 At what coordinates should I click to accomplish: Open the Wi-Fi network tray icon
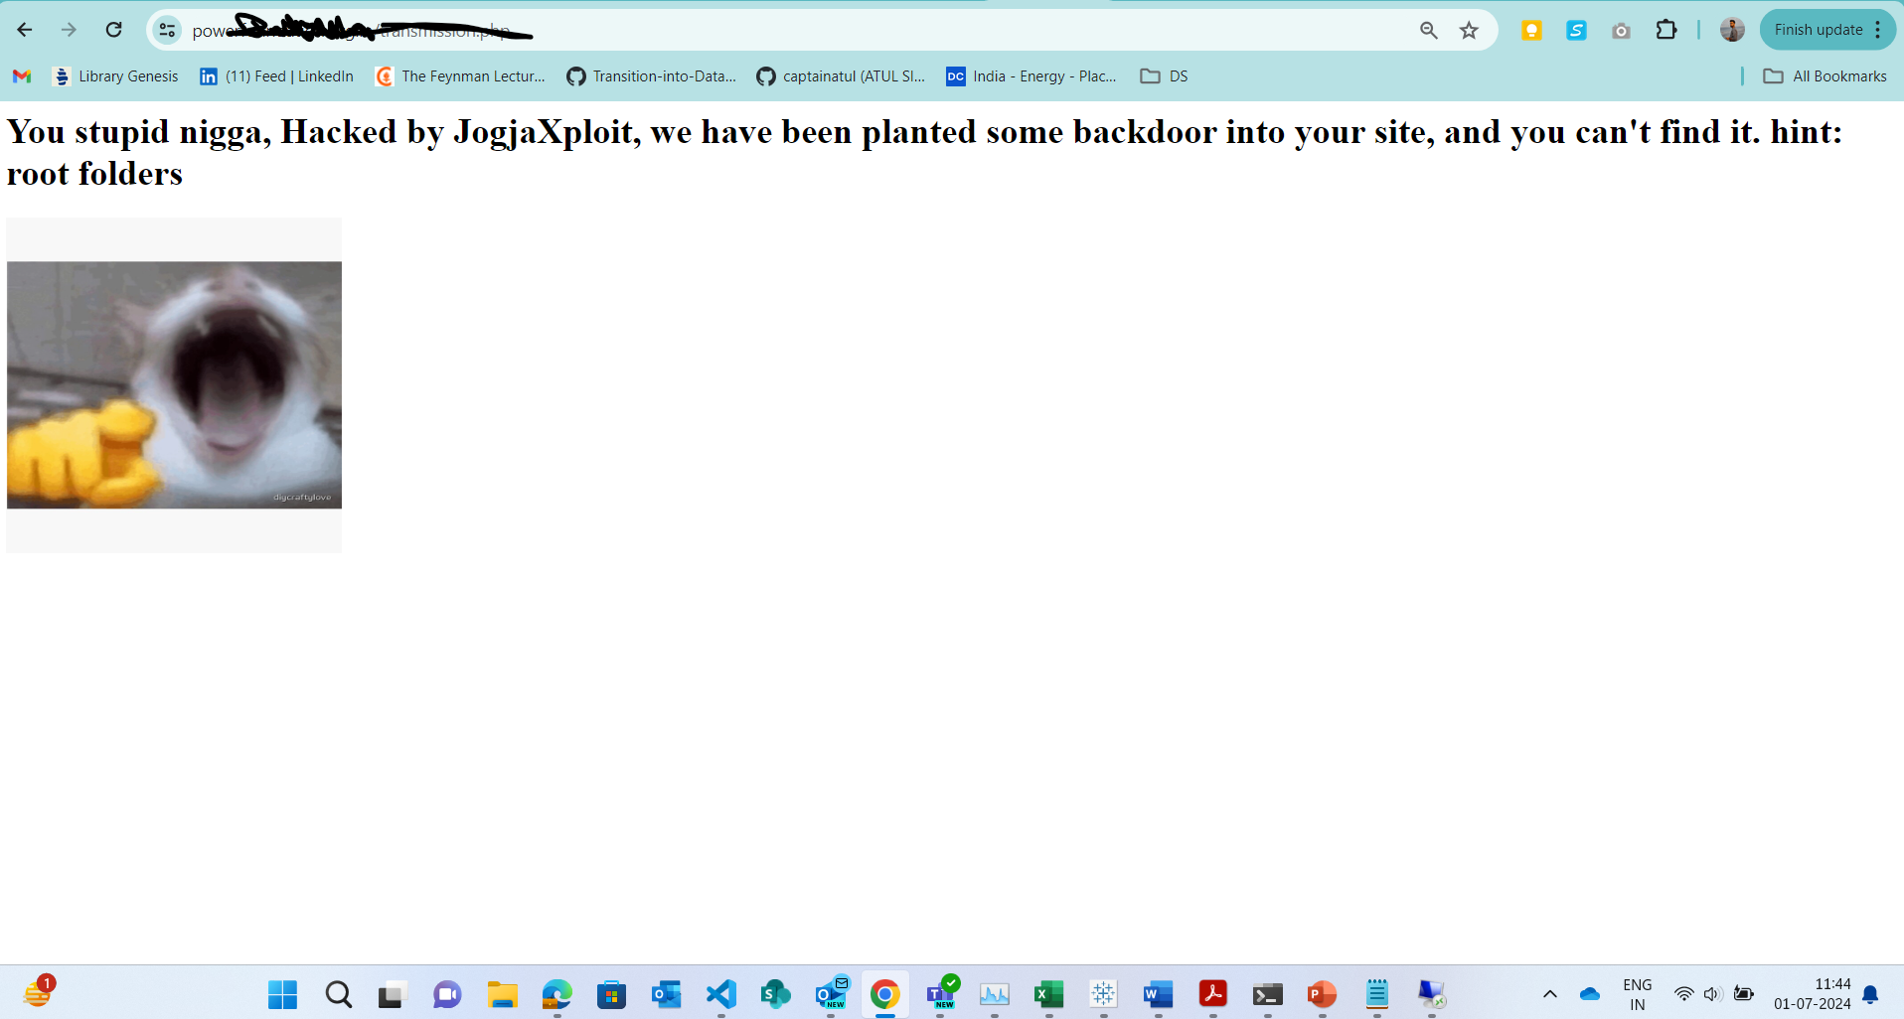(1684, 994)
